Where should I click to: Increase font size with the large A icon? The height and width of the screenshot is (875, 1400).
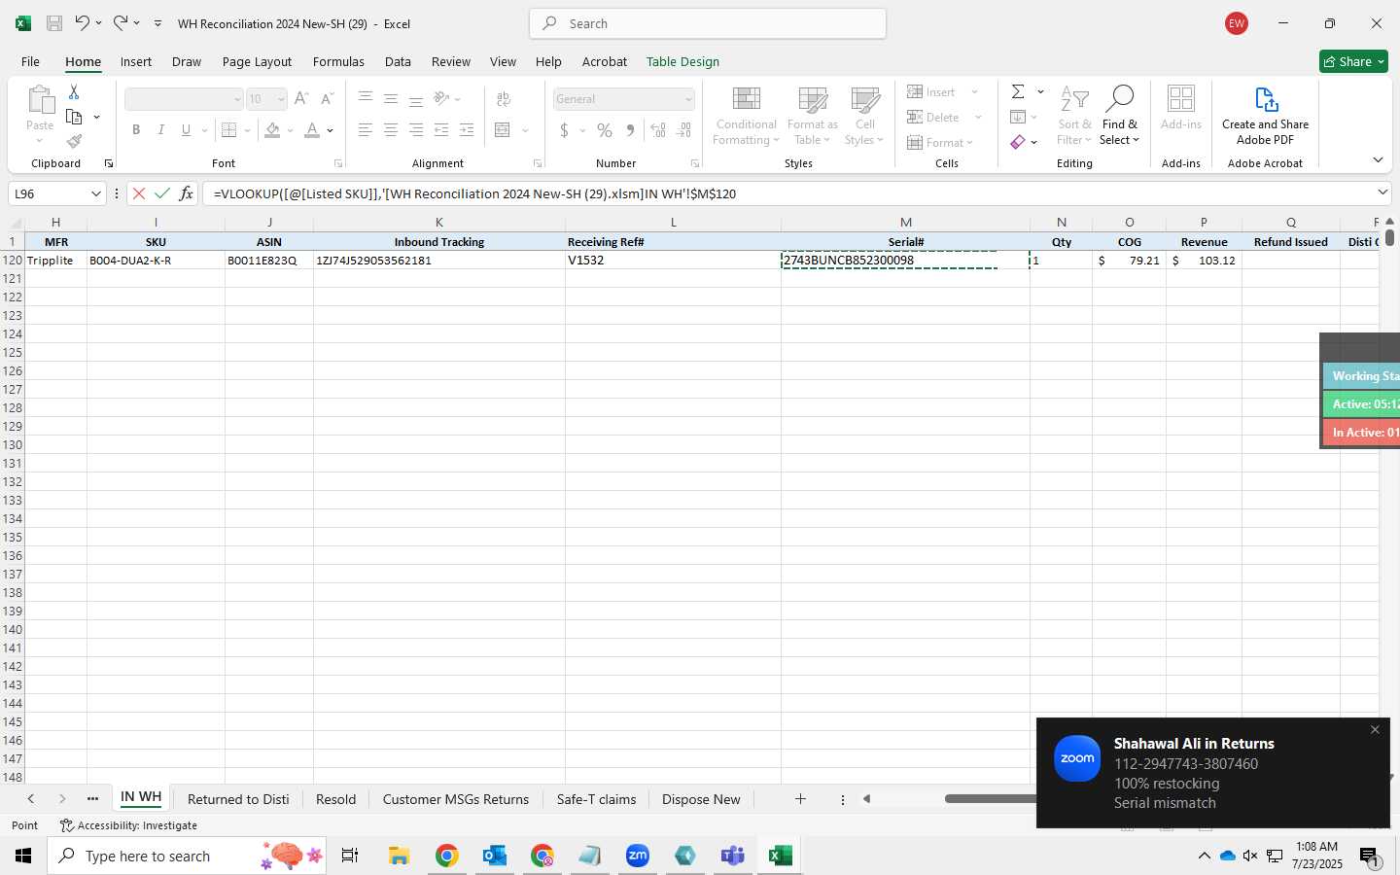301,99
